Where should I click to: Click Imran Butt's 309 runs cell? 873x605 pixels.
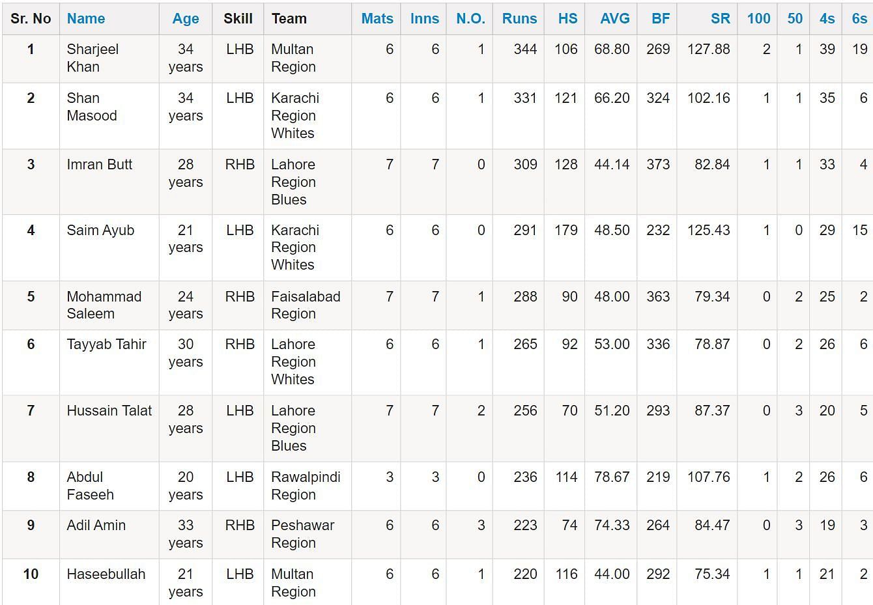coord(519,182)
